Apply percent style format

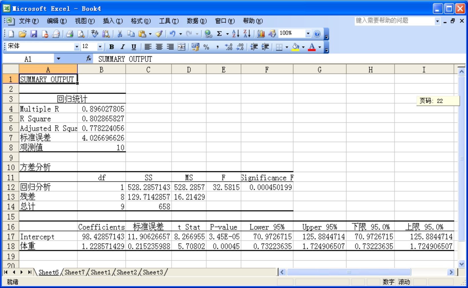[x=207, y=47]
